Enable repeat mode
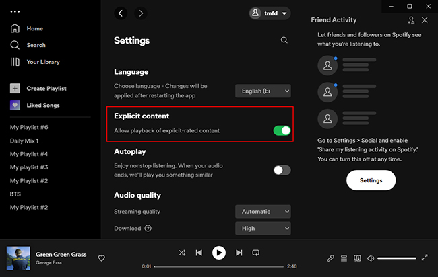 (x=255, y=253)
